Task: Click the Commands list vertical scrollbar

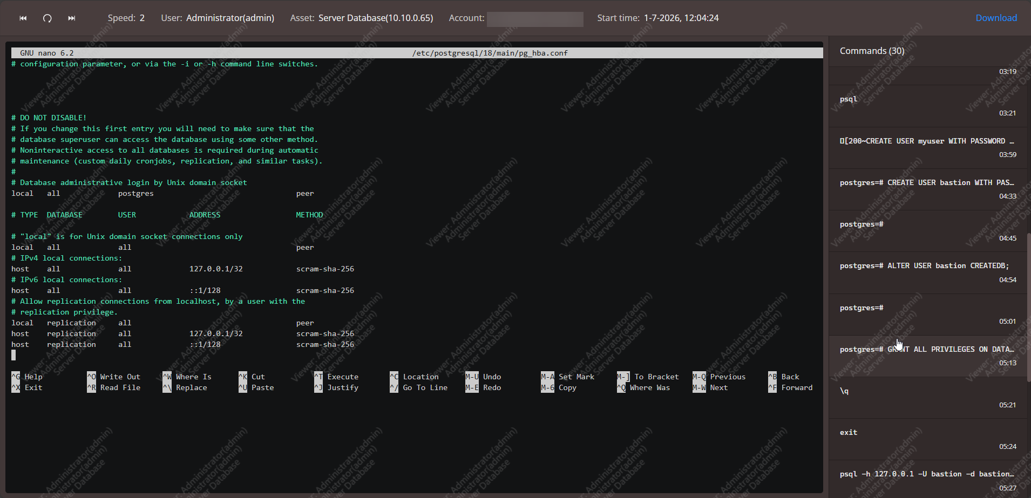Action: tap(1028, 308)
